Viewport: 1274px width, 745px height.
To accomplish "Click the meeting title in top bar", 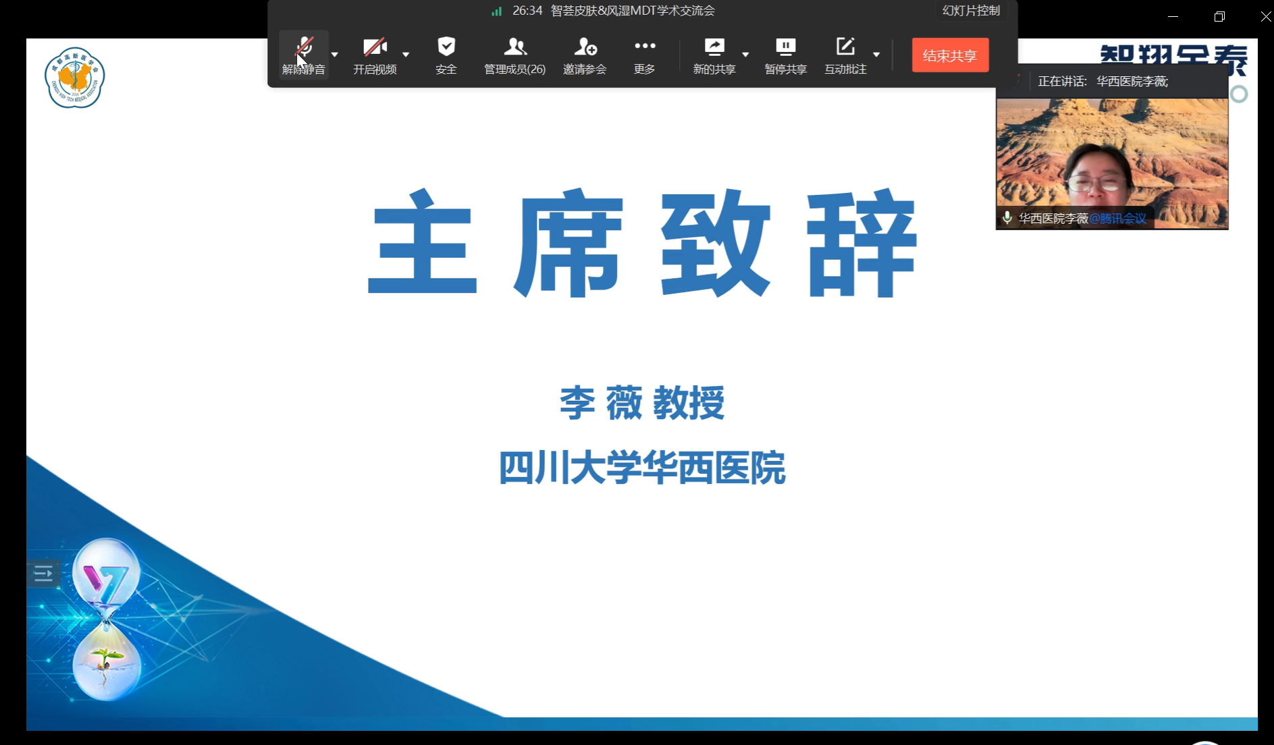I will click(633, 11).
